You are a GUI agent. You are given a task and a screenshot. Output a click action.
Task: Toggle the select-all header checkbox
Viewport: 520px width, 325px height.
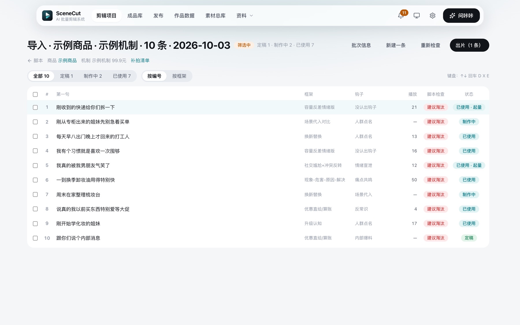tap(35, 94)
